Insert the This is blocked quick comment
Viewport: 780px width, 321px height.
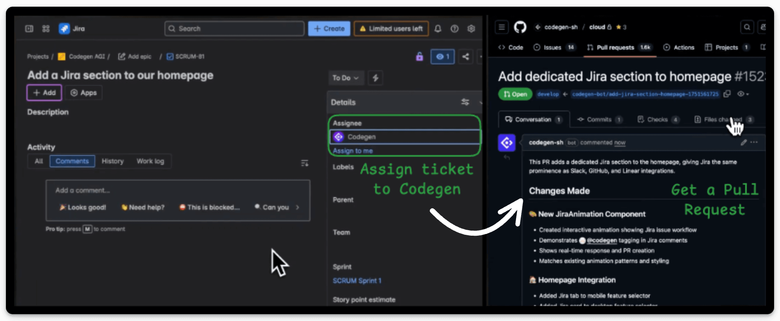point(209,207)
